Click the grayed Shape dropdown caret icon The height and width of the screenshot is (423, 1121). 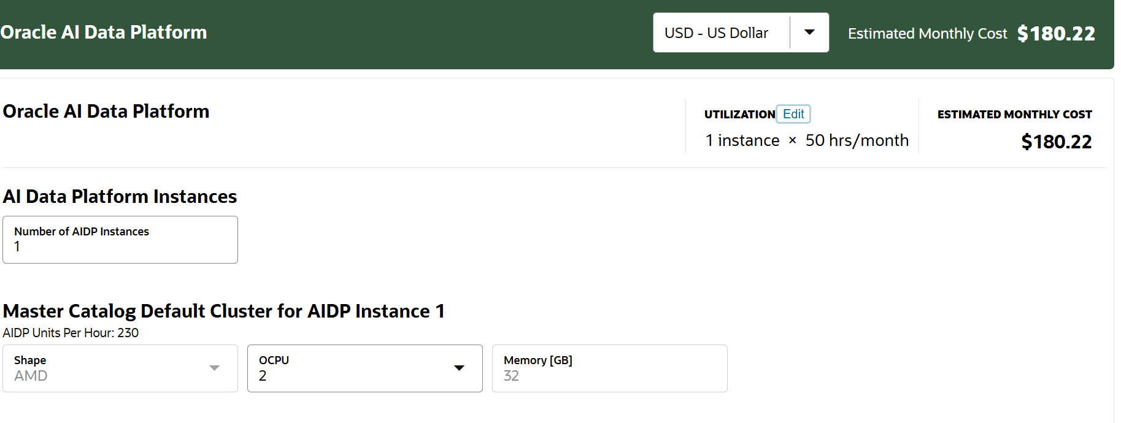pyautogui.click(x=214, y=368)
